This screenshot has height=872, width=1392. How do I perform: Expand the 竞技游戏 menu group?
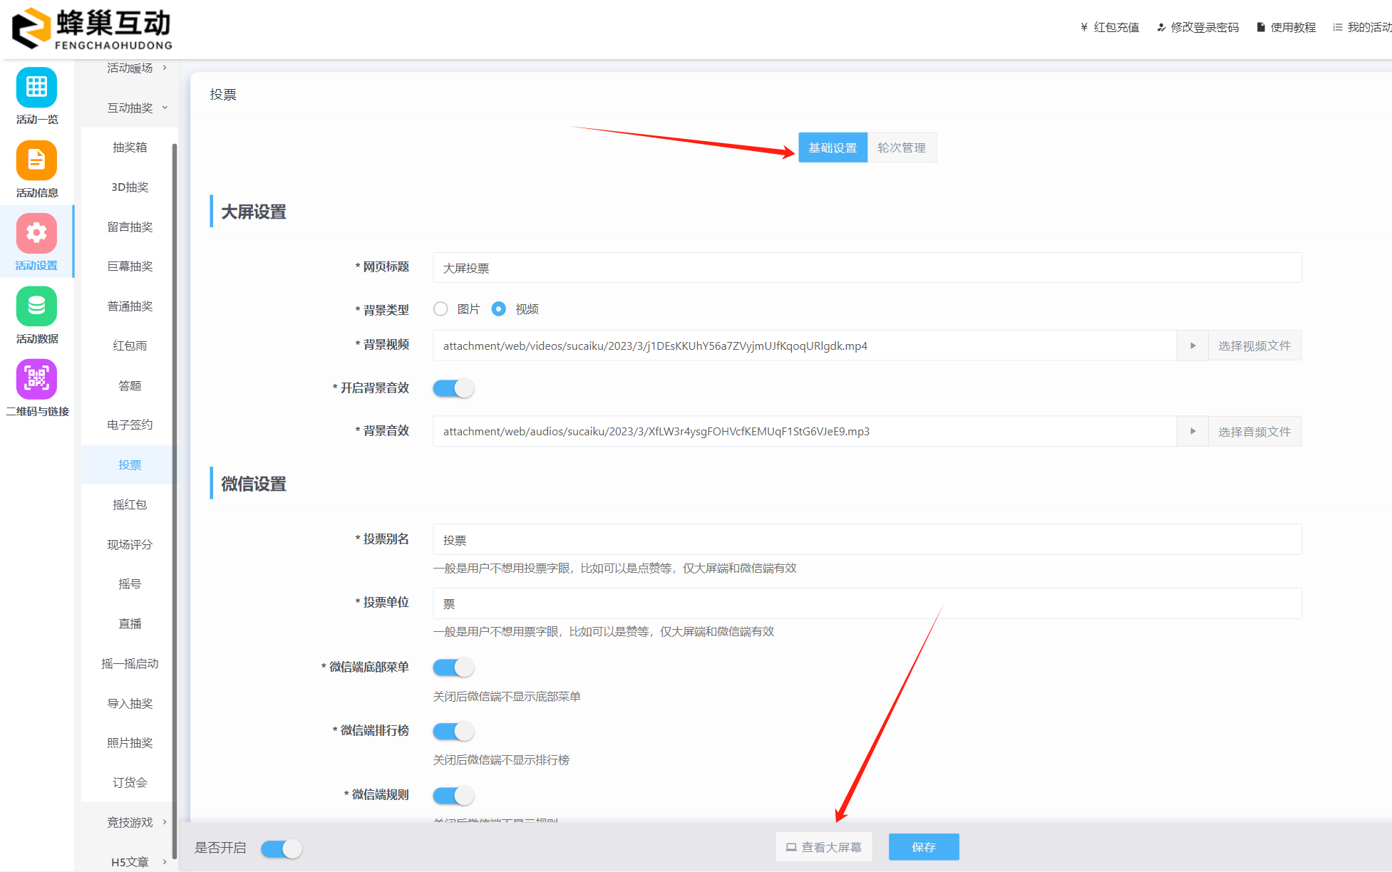point(130,822)
